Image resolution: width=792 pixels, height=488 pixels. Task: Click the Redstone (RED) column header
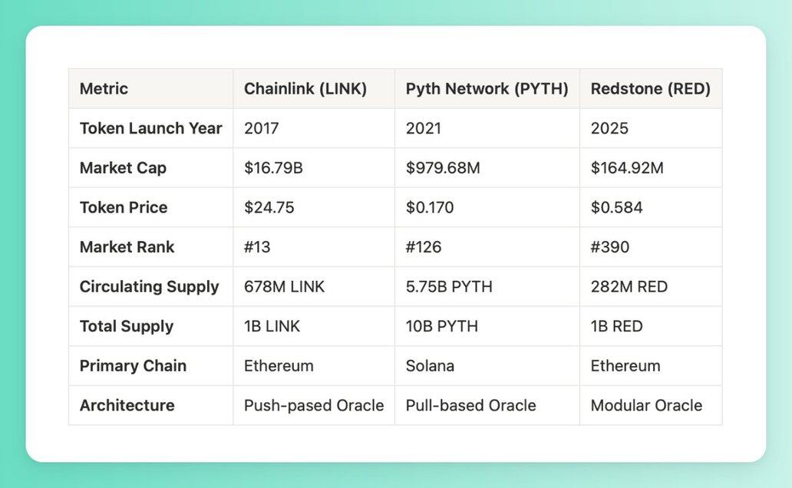click(x=651, y=88)
